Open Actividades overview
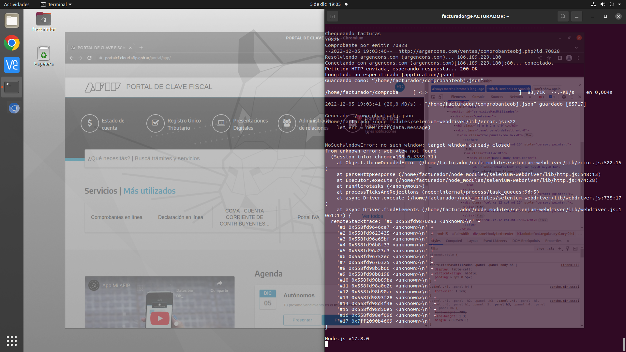 click(17, 4)
